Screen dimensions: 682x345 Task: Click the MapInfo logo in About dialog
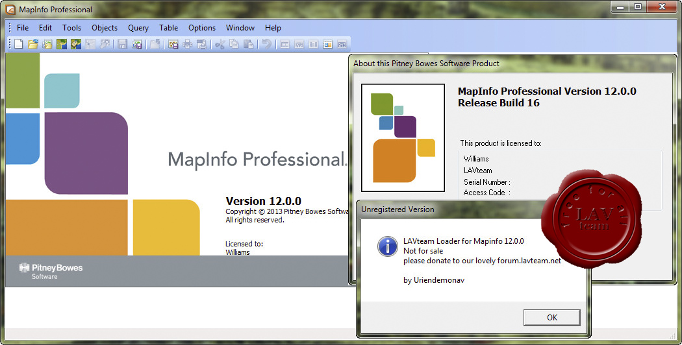click(x=403, y=137)
